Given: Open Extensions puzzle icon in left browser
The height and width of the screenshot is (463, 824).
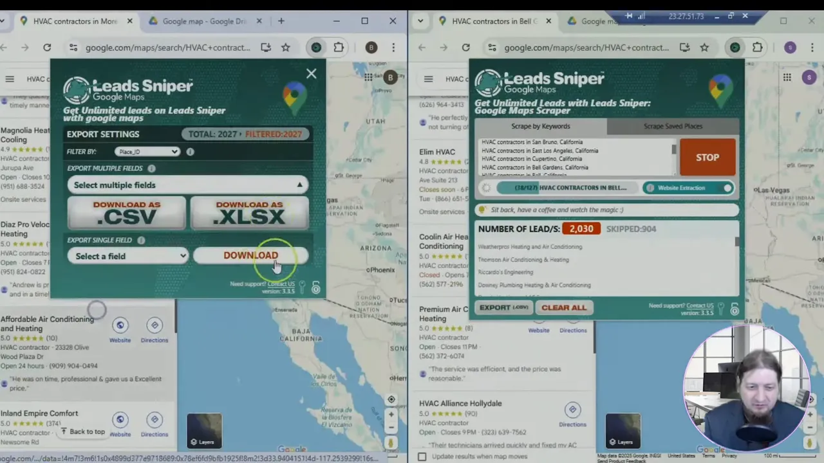Looking at the screenshot, I should [339, 48].
